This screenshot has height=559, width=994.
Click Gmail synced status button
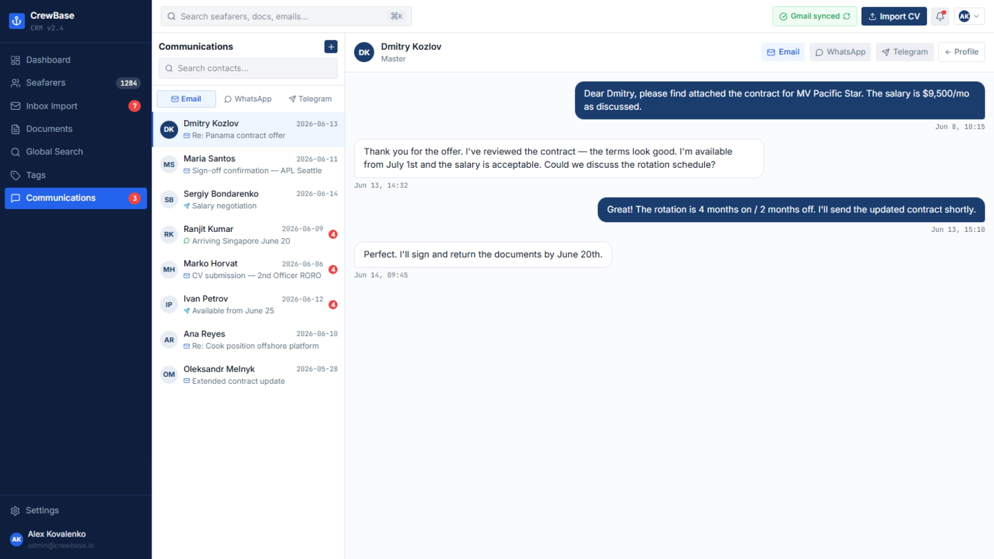click(814, 16)
